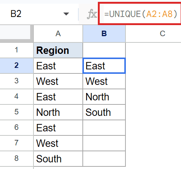Screen dimensions: 181x169
Task: Click cell A6 containing East
Action: point(58,128)
